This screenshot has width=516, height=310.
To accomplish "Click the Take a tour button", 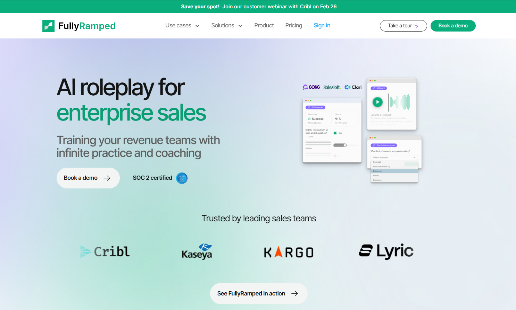I will (403, 26).
